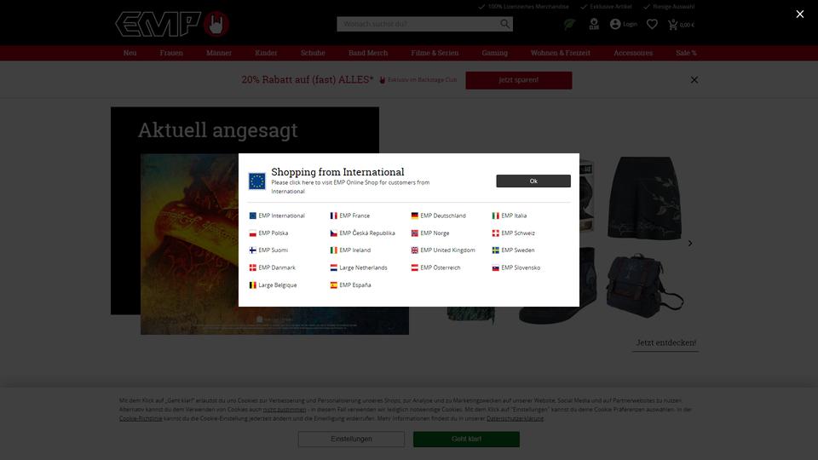
Task: Select EMP España shop link
Action: (350, 285)
